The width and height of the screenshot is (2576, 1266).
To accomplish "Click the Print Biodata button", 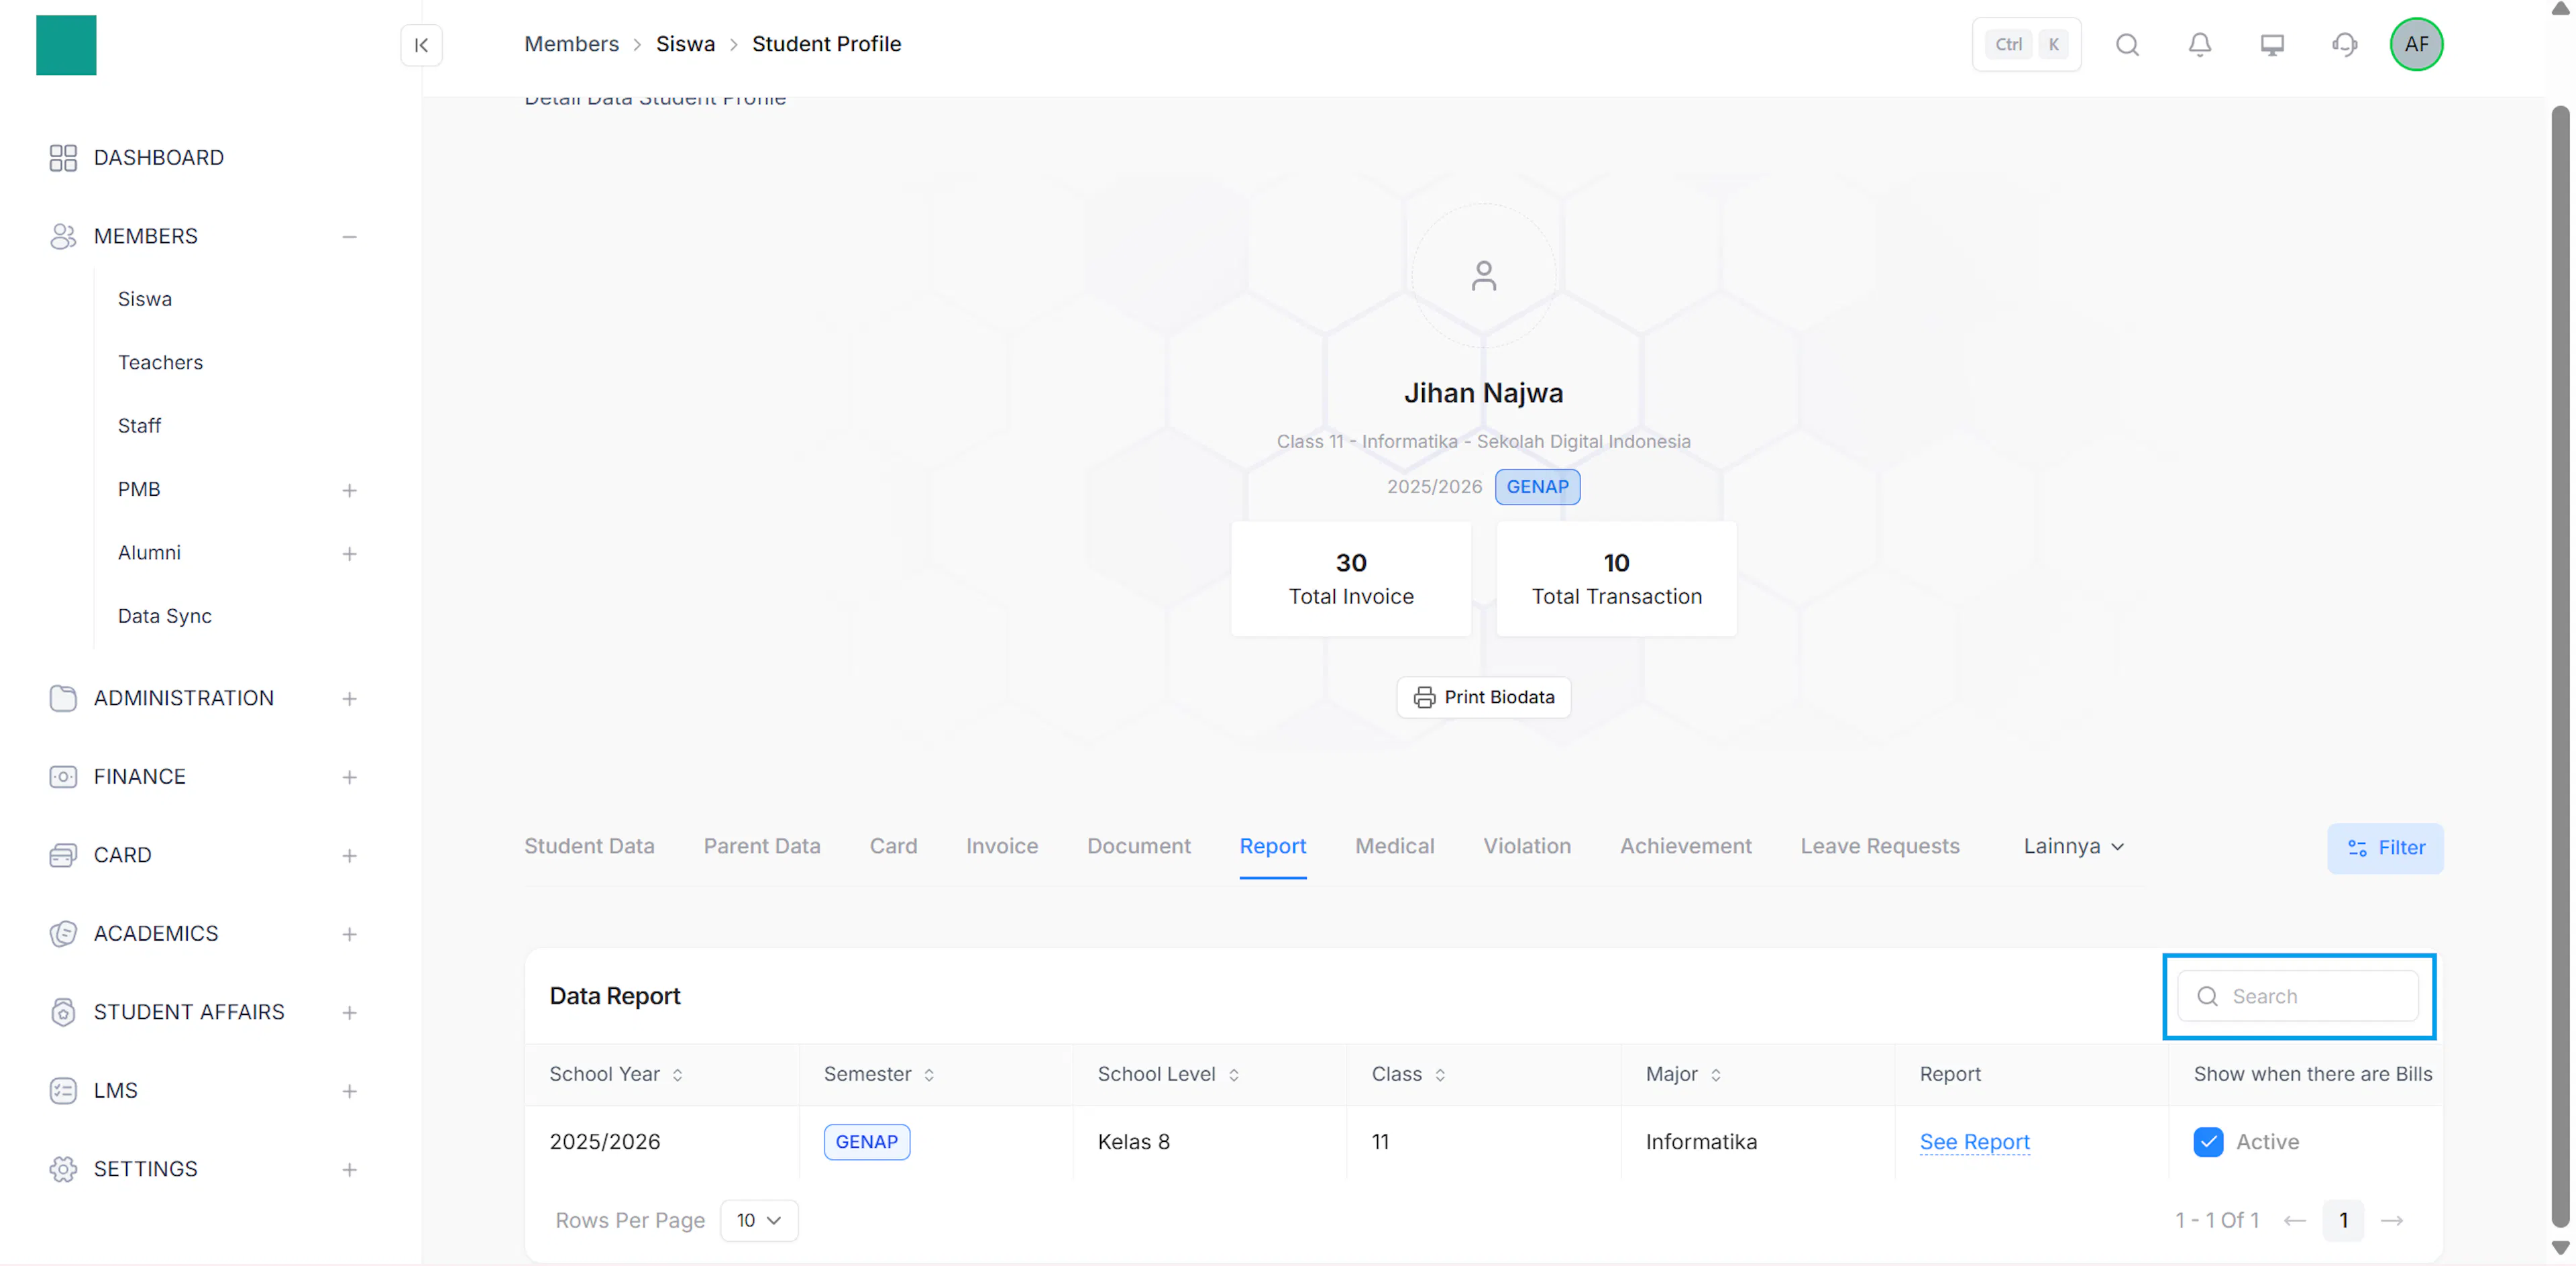I will click(x=1483, y=697).
